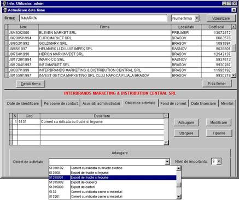Open the Nivel de importanta dropdown
239x200 pixels.
tap(219, 161)
